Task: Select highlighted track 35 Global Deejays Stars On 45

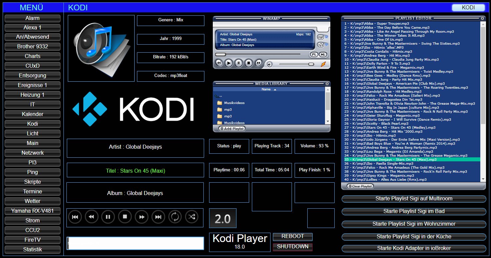Action: click(x=412, y=160)
